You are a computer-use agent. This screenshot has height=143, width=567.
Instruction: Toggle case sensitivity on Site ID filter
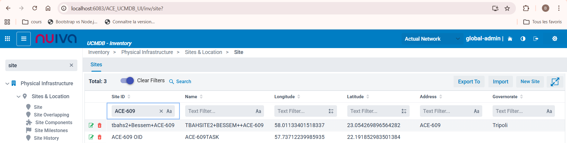[x=169, y=111]
